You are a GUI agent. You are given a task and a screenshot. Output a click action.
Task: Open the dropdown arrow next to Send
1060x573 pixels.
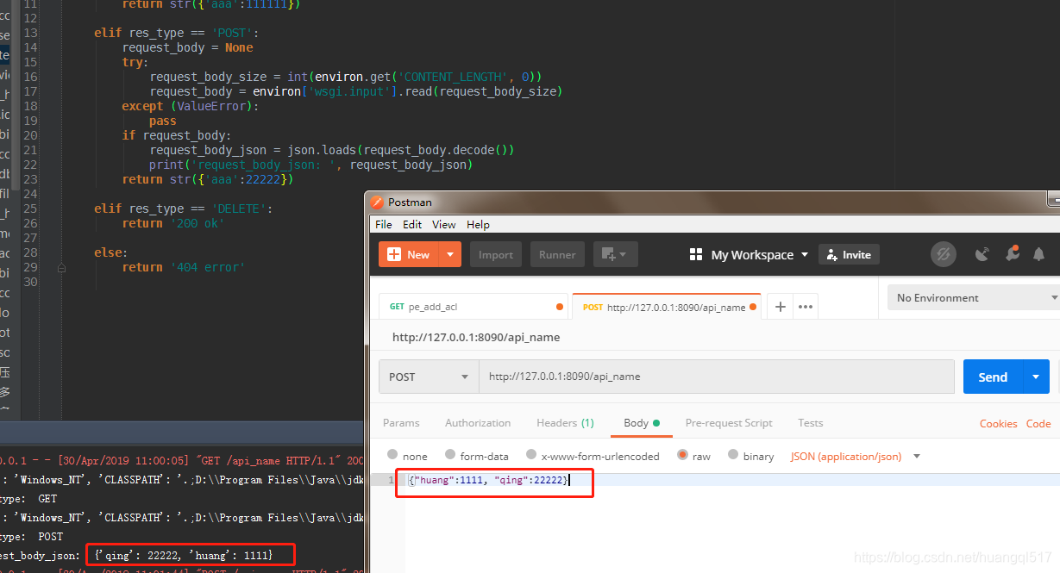tap(1036, 377)
